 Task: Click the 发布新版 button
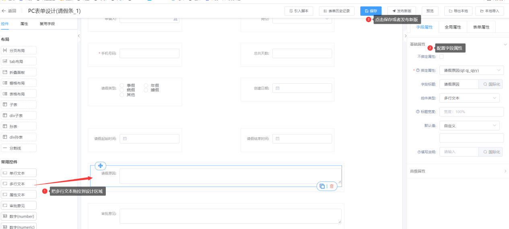click(402, 11)
